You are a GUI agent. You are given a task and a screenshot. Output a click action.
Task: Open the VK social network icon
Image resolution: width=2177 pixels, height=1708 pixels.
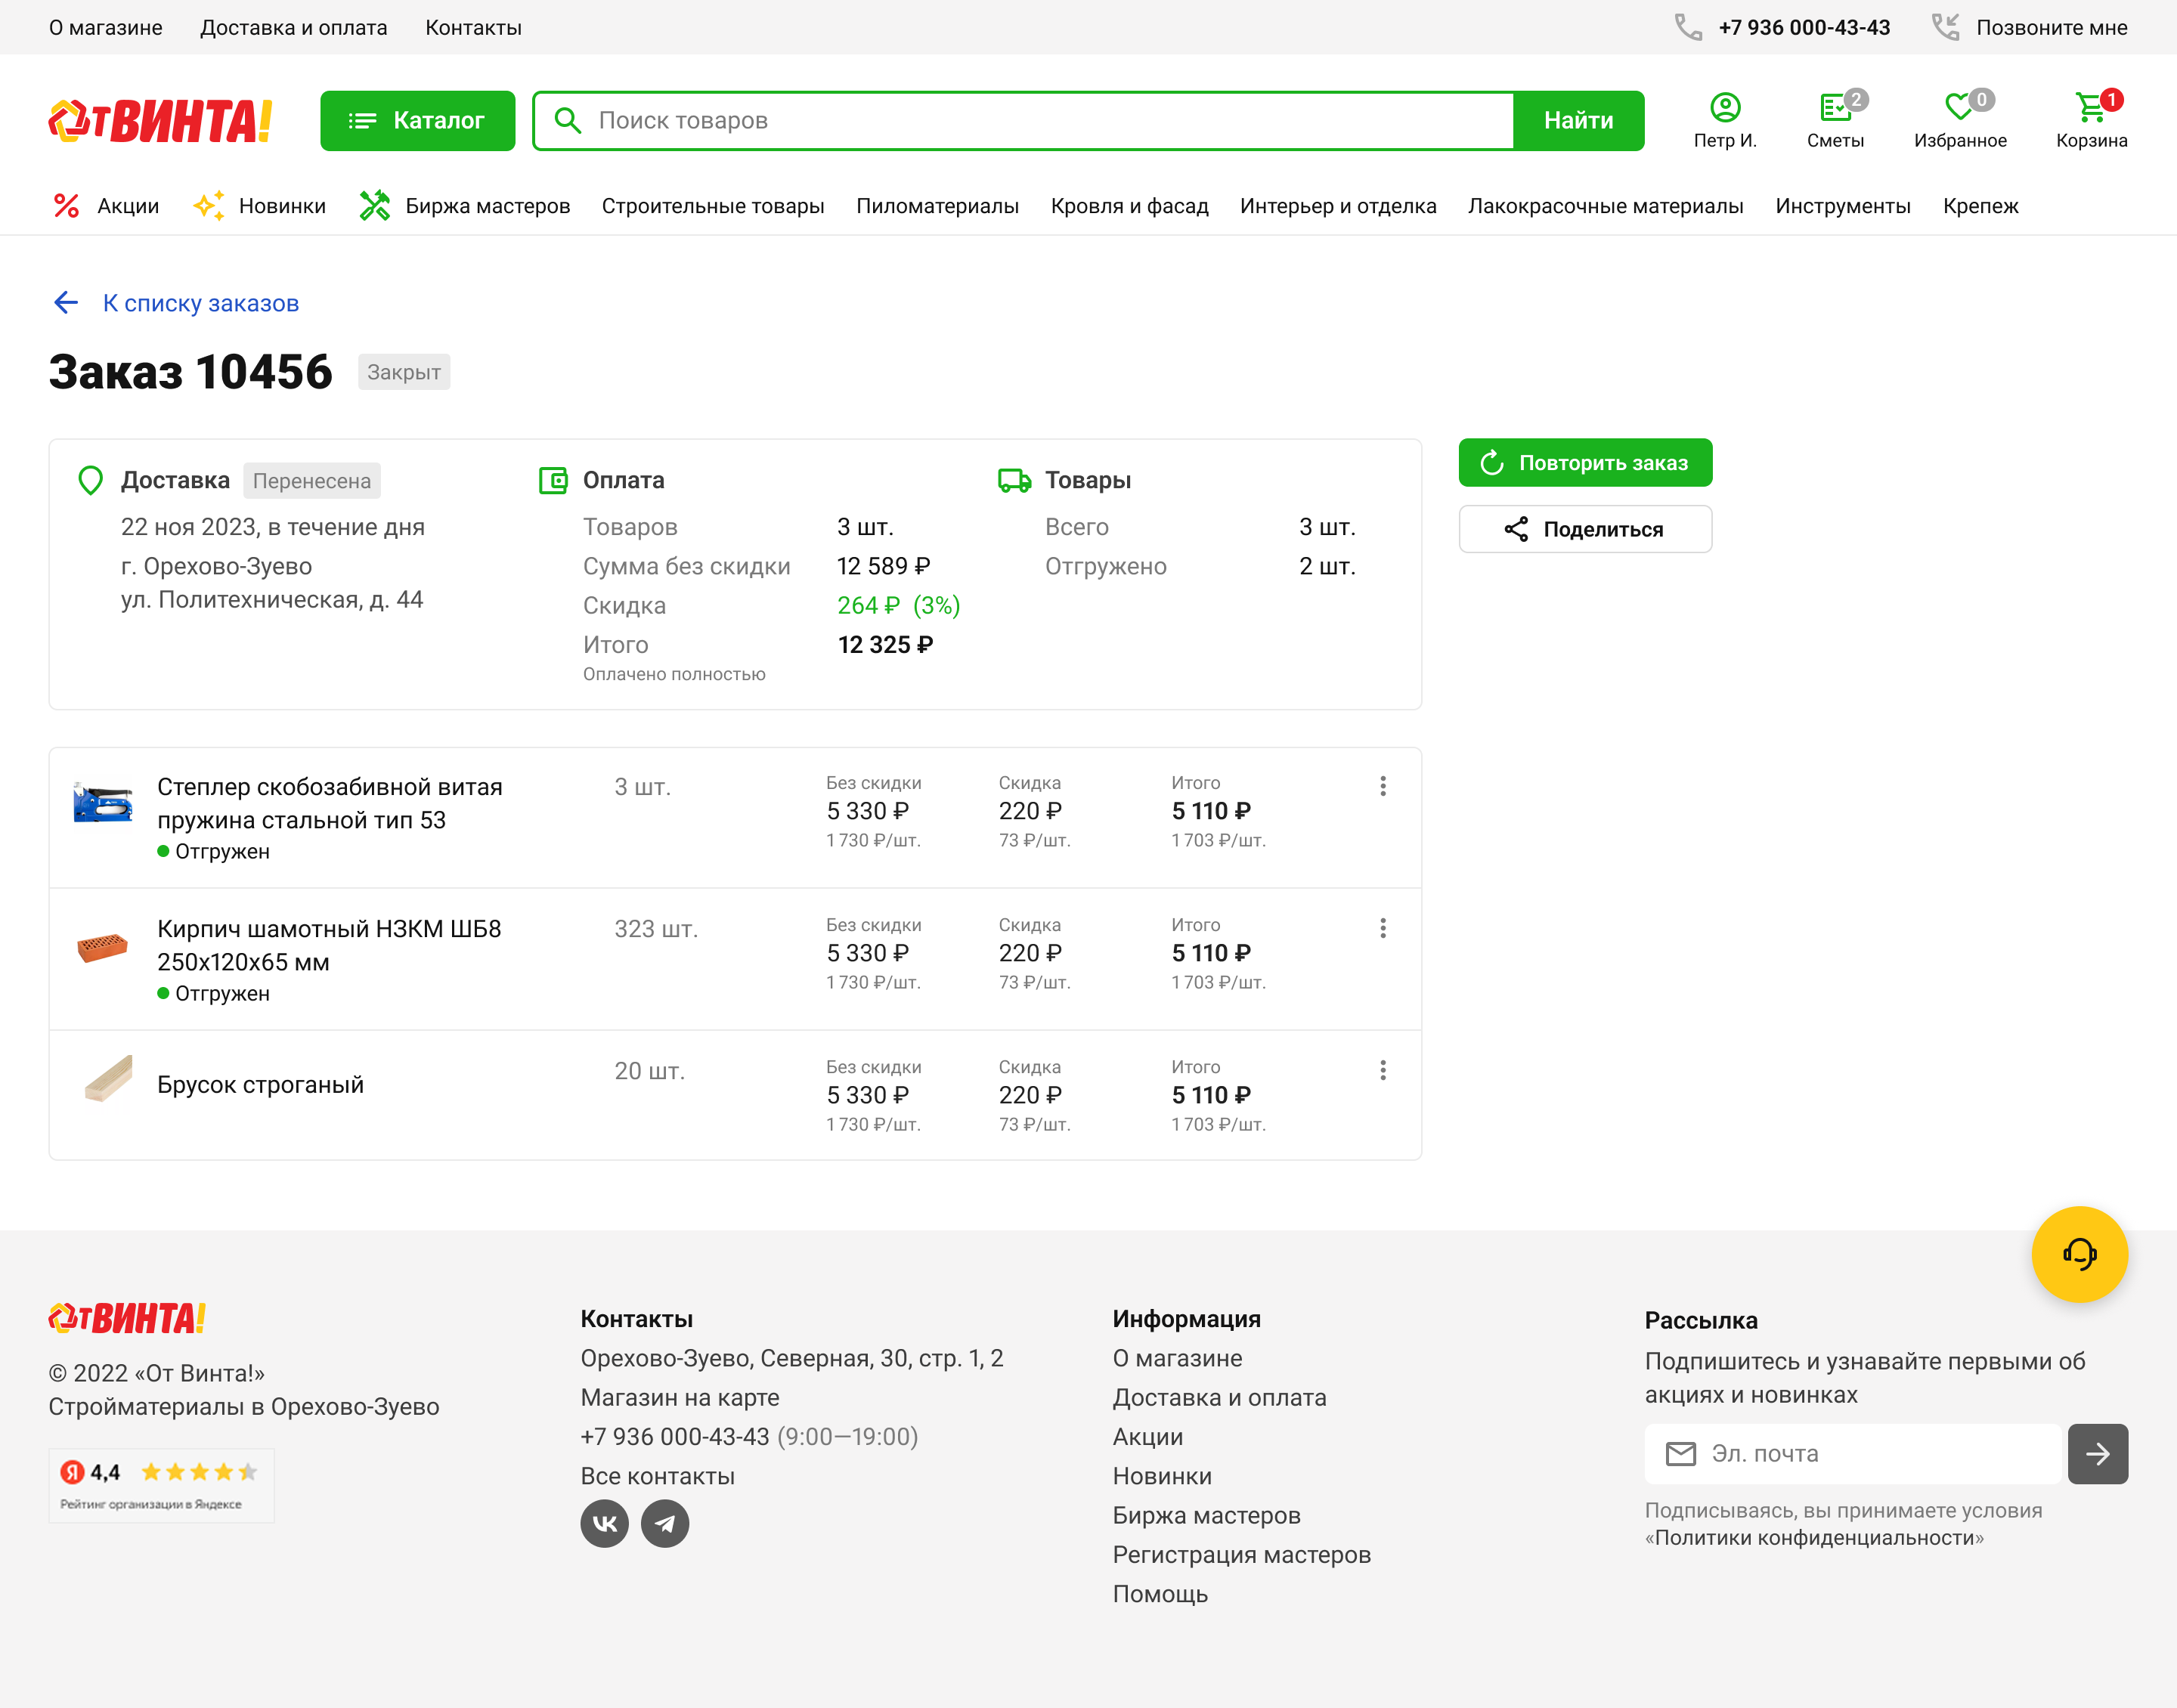(x=604, y=1523)
